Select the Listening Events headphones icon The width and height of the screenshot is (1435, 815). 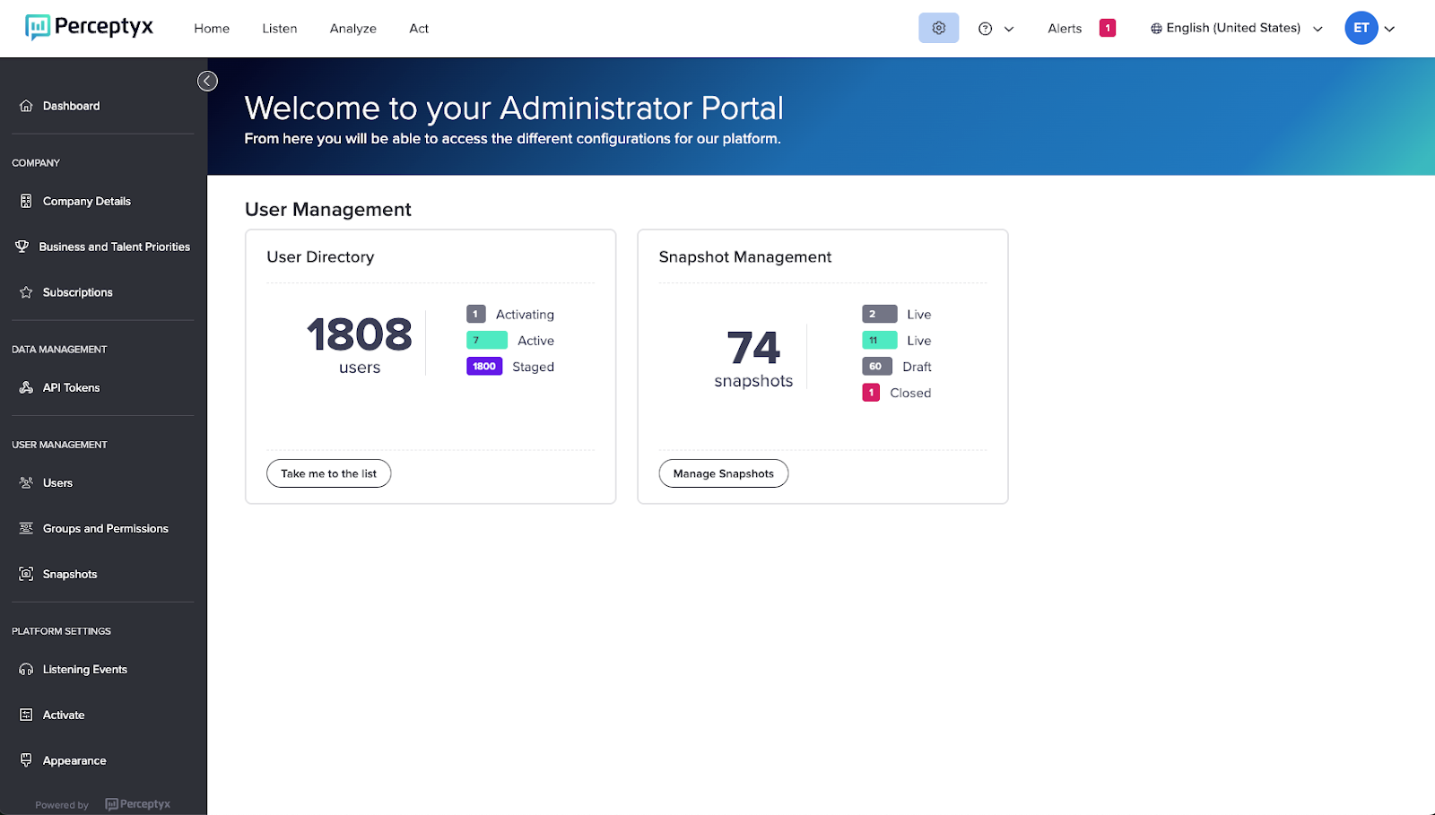click(26, 670)
